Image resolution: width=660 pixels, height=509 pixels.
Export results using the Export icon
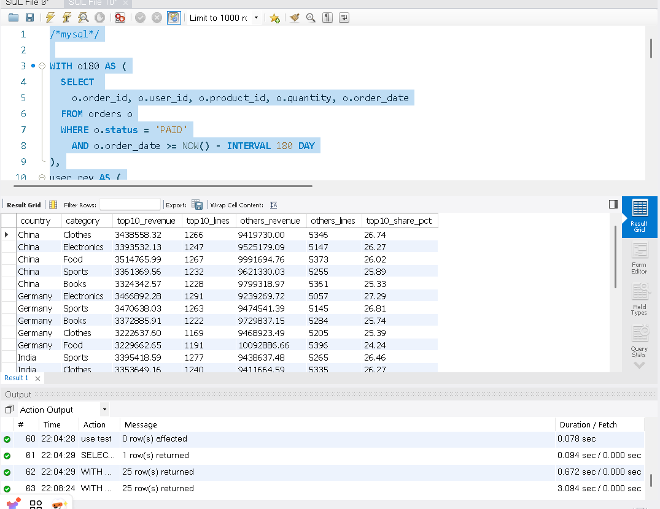tap(197, 205)
